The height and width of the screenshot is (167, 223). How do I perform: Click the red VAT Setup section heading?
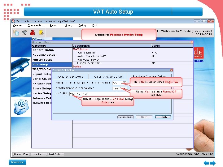(x=81, y=49)
